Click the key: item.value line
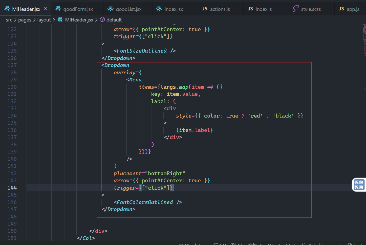 pyautogui.click(x=176, y=94)
